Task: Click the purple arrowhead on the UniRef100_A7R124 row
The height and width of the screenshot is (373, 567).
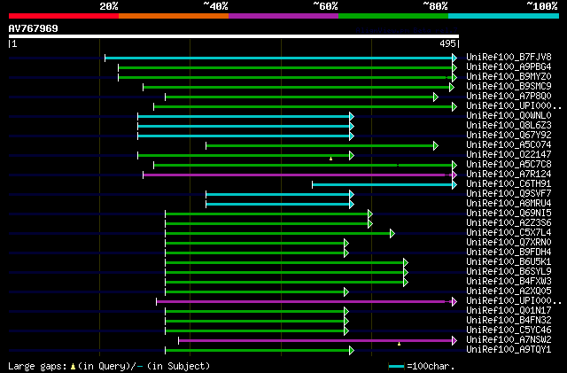Action: point(454,175)
